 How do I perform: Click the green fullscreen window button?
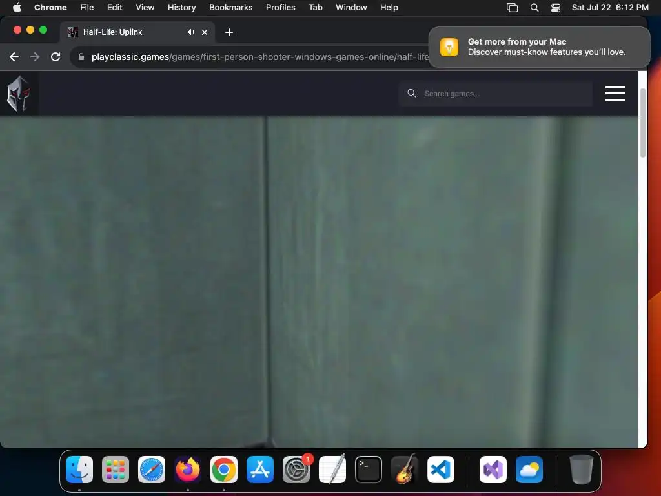43,30
